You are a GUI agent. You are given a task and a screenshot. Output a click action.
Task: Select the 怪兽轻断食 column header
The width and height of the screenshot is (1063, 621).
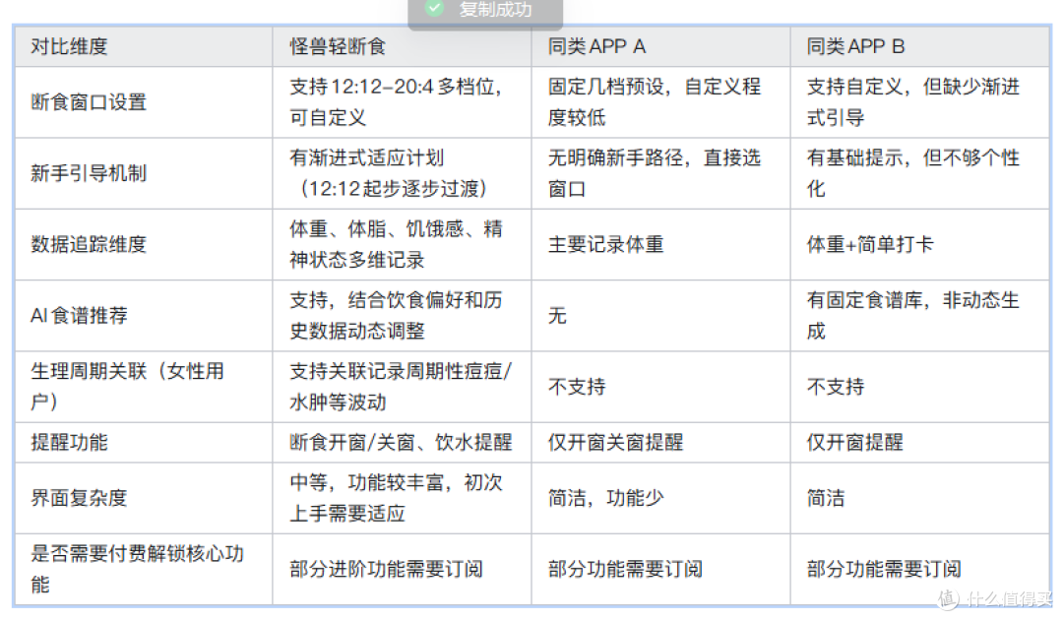402,46
